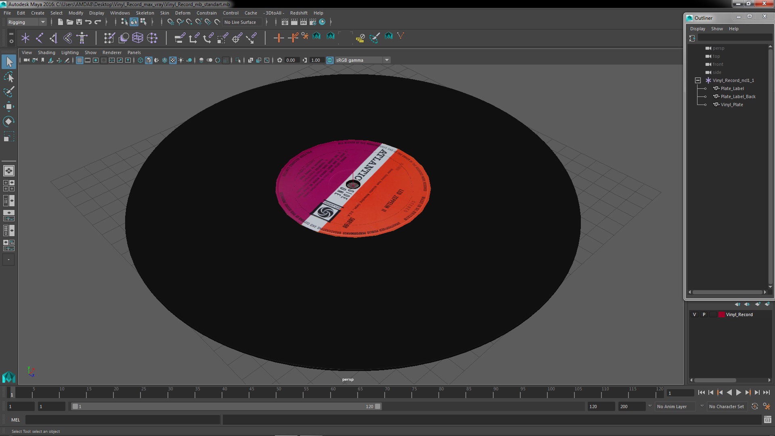The image size is (775, 436).
Task: Open animation preferences icon near character set
Action: tap(766, 407)
